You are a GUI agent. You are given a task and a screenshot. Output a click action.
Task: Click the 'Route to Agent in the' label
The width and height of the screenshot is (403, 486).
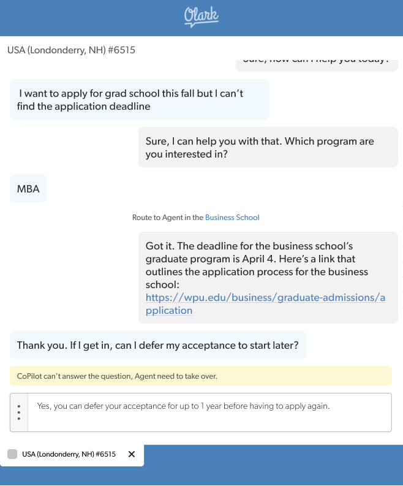[167, 218]
